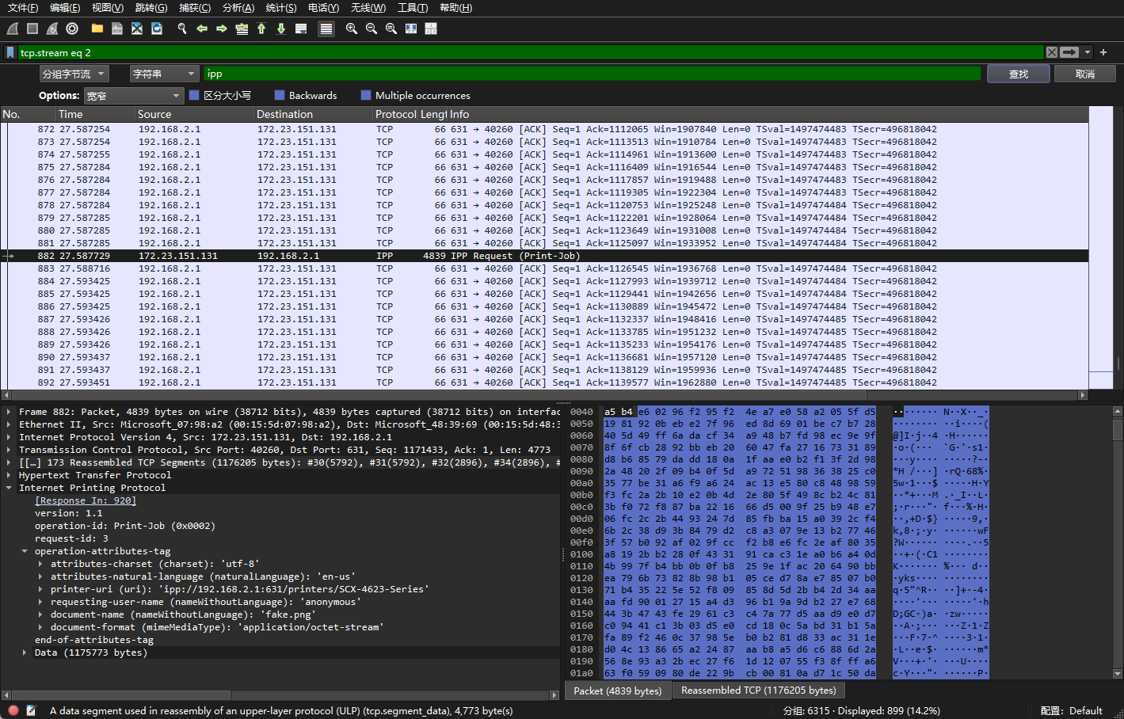Click the Find packet magnifier icon

pos(182,29)
